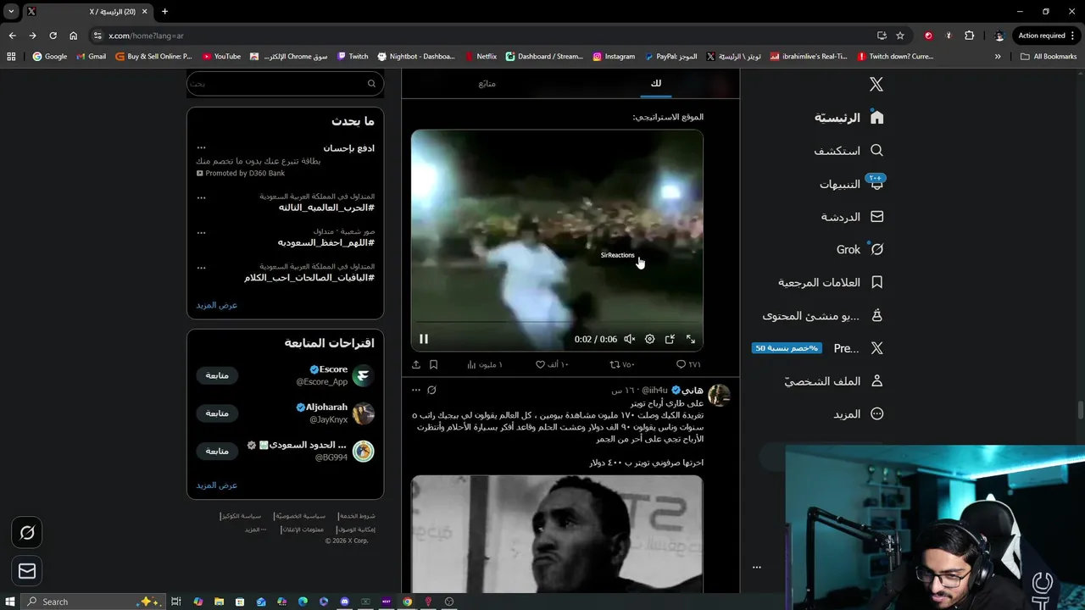Viewport: 1085px width, 610px height.
Task: Open new browser tab
Action: [x=164, y=12]
